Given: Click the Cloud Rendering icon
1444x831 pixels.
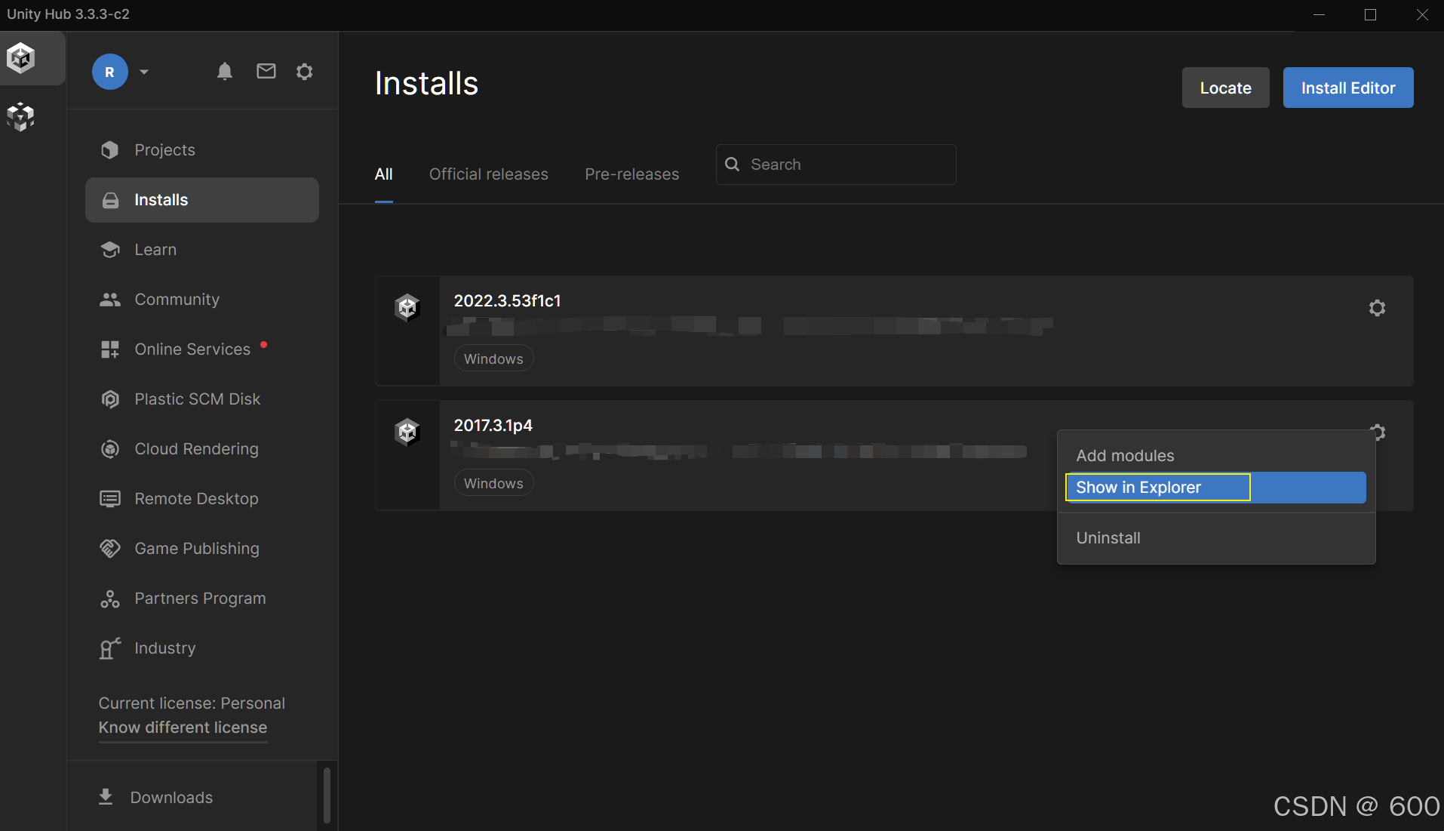Looking at the screenshot, I should tap(110, 449).
